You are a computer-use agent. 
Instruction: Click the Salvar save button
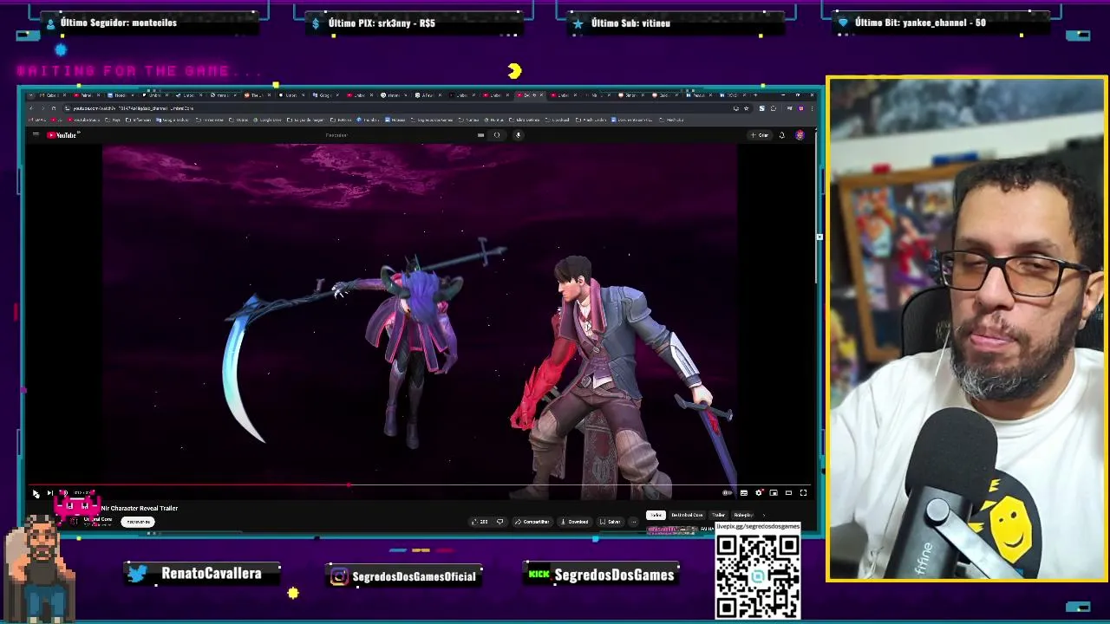[610, 522]
